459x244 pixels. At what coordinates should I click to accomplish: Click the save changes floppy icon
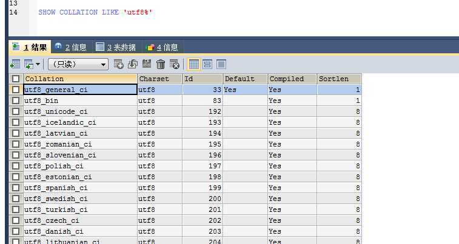[147, 64]
